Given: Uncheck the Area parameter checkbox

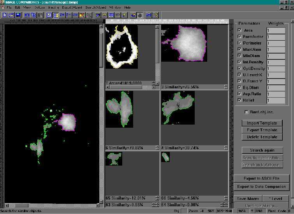Looking at the screenshot, I should pos(239,30).
